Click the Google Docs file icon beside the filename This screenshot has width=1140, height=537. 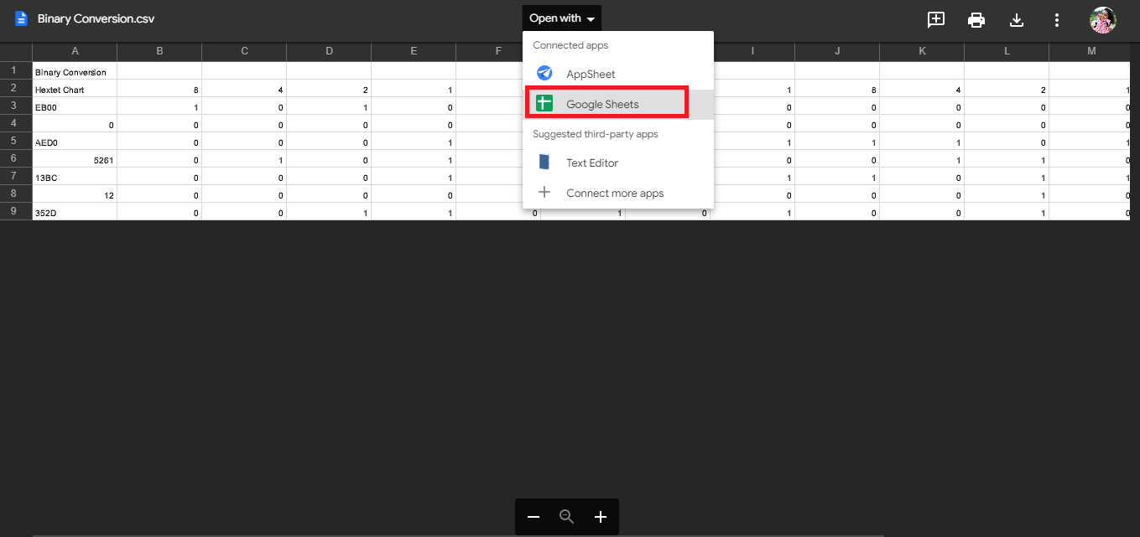pos(21,18)
